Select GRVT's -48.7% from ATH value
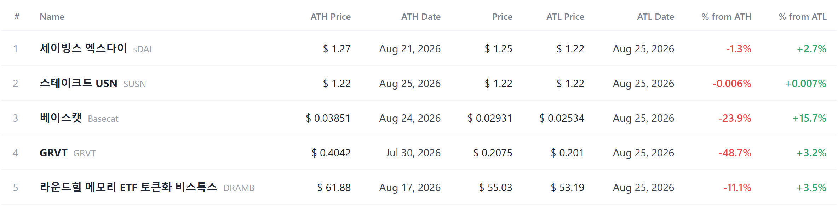Screen dimensions: 838x206 [x=735, y=153]
